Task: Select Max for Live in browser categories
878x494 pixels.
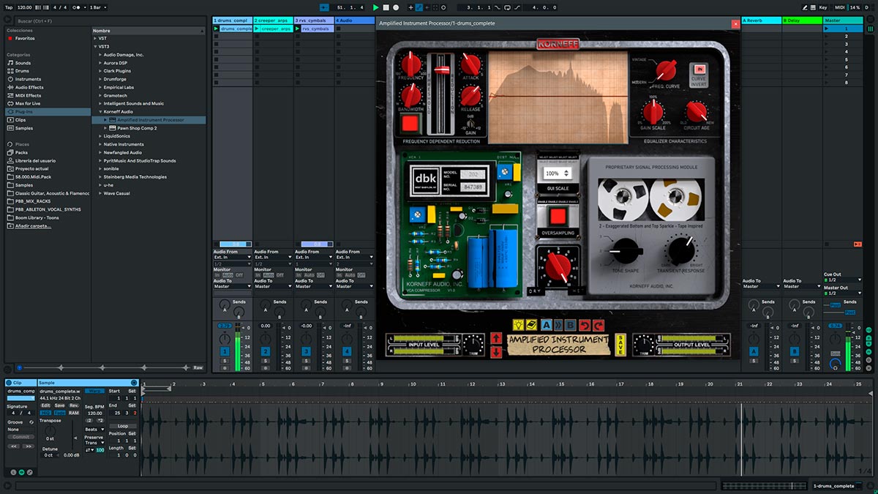Action: 29,103
